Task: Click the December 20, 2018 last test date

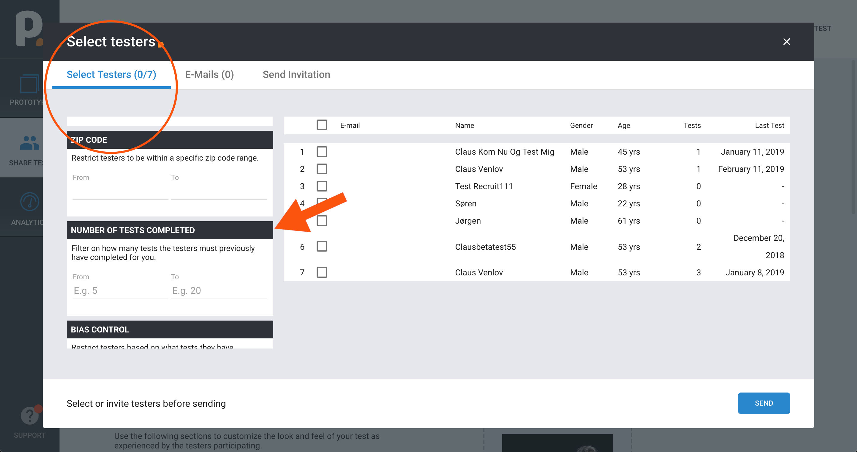Action: [759, 247]
